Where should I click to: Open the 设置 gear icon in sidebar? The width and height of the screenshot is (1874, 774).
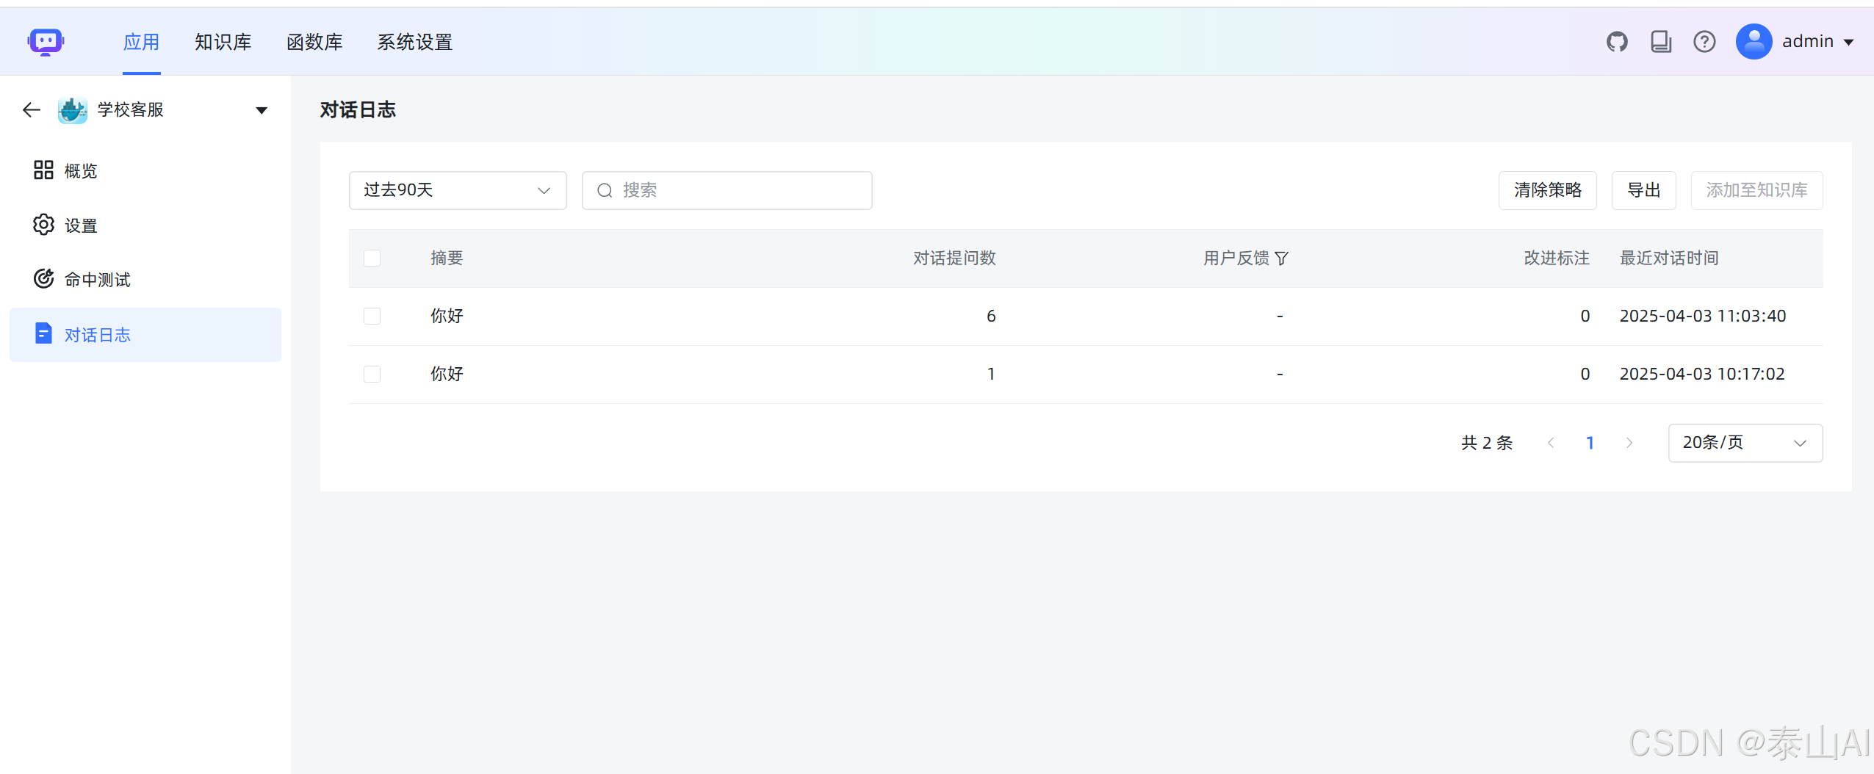(43, 225)
